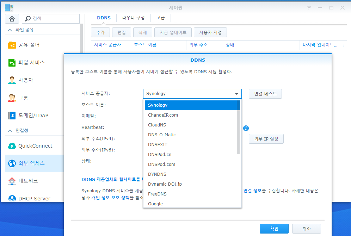Open column options three-dot menu
Screen dimensions: 351x236
click(344, 45)
